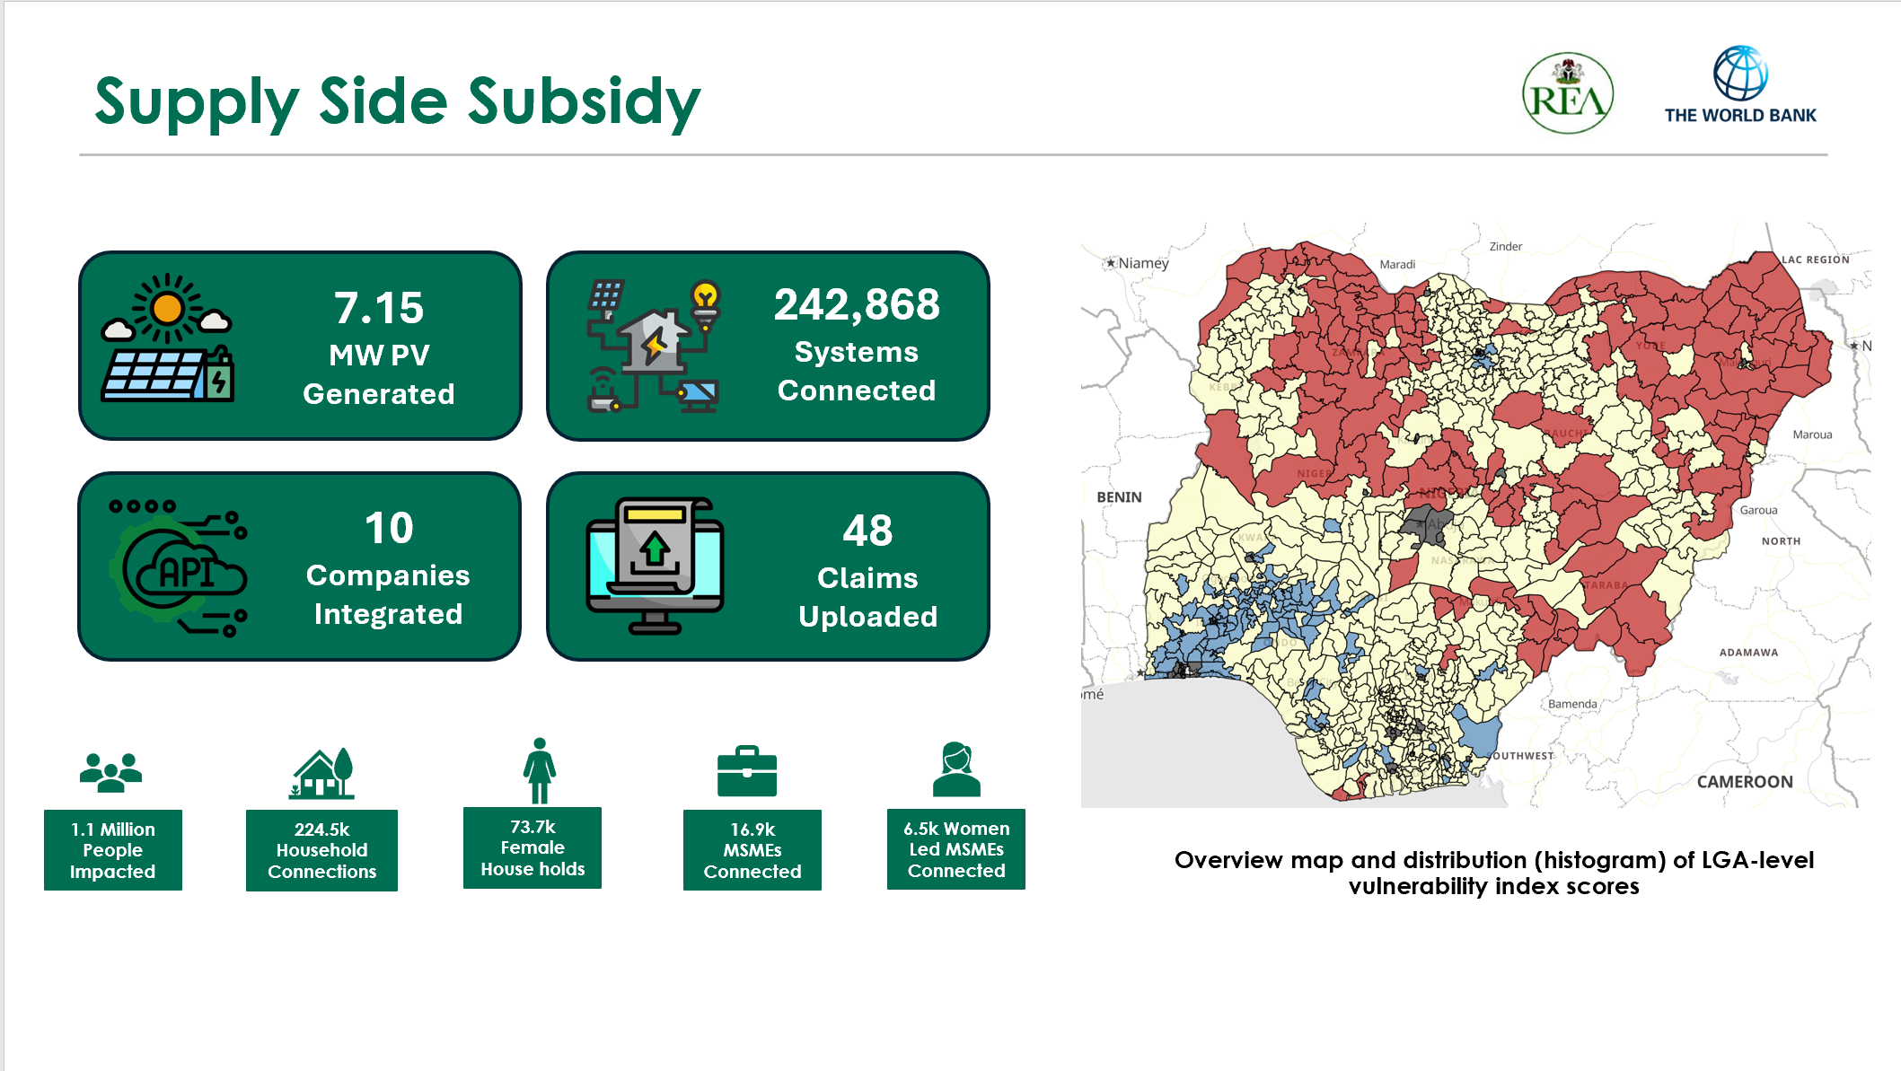Click the briefcase icon
The image size is (1901, 1071).
[746, 772]
